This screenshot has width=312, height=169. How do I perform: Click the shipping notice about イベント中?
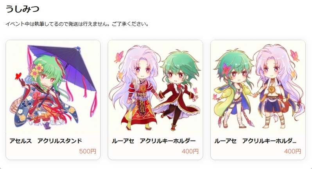77,24
